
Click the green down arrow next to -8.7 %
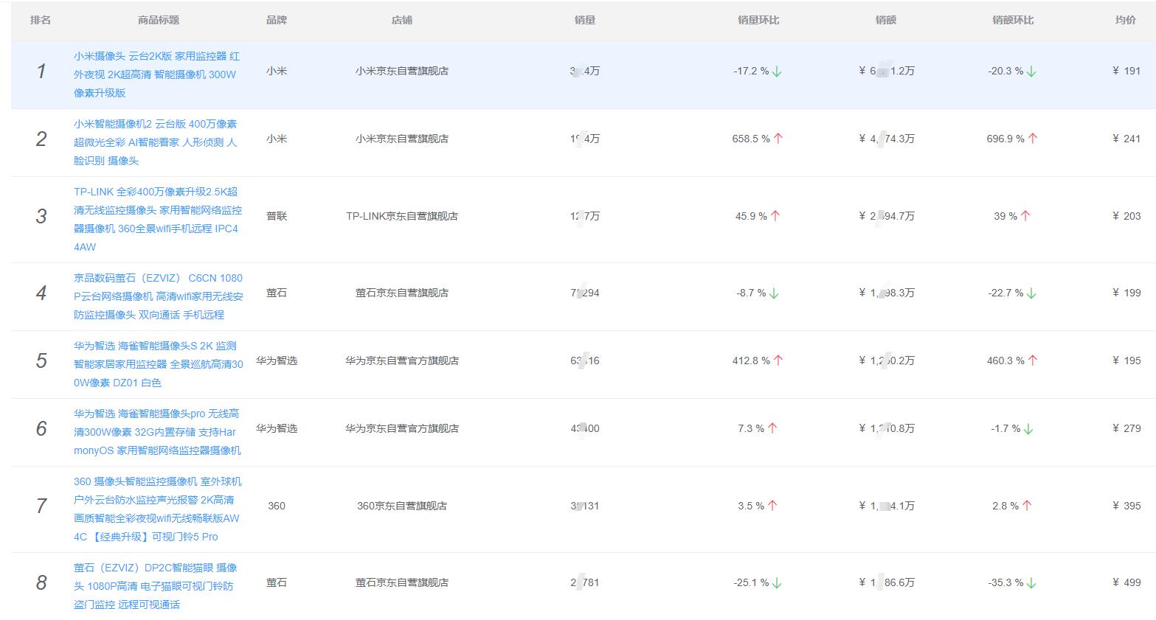(774, 293)
